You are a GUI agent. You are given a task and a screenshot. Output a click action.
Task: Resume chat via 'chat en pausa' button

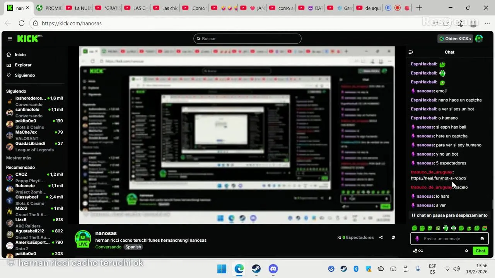(449, 215)
